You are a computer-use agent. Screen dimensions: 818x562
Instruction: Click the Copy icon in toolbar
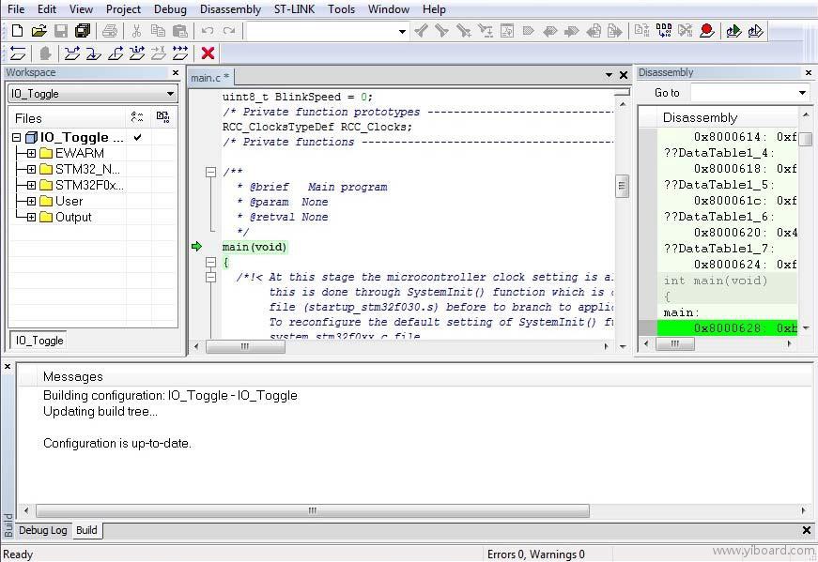158,31
